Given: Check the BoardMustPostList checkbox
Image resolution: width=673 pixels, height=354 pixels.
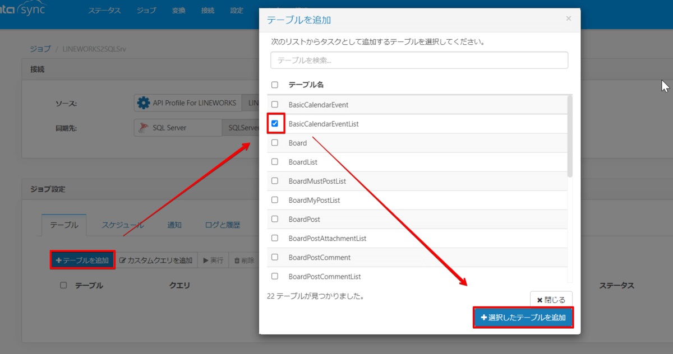Looking at the screenshot, I should (275, 180).
